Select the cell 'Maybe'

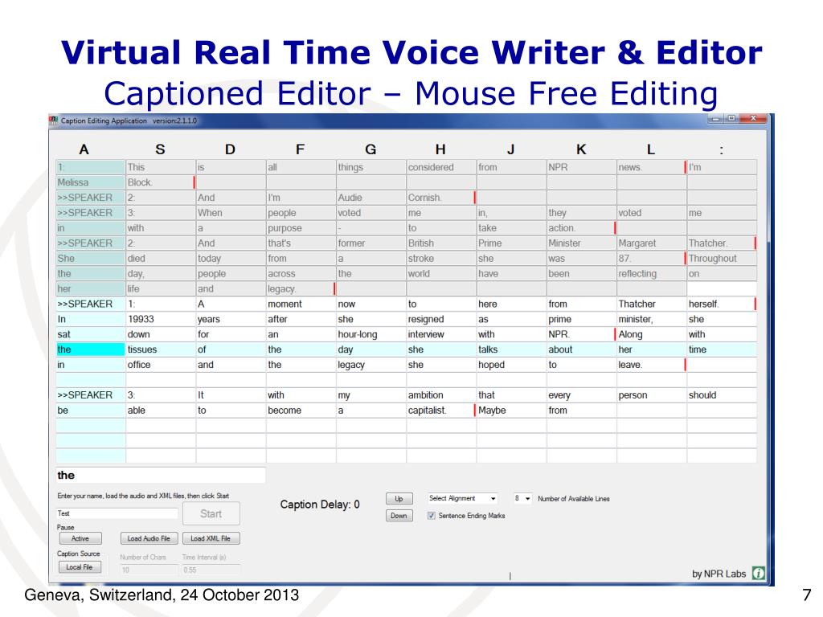511,411
